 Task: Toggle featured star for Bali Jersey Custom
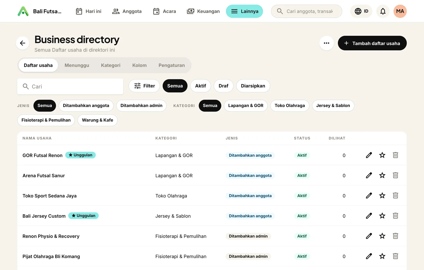coord(382,216)
